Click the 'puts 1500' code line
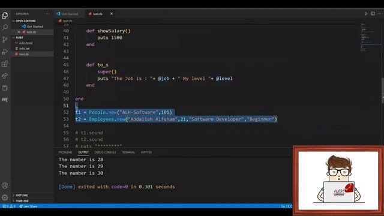The height and width of the screenshot is (216, 384). tap(110, 38)
